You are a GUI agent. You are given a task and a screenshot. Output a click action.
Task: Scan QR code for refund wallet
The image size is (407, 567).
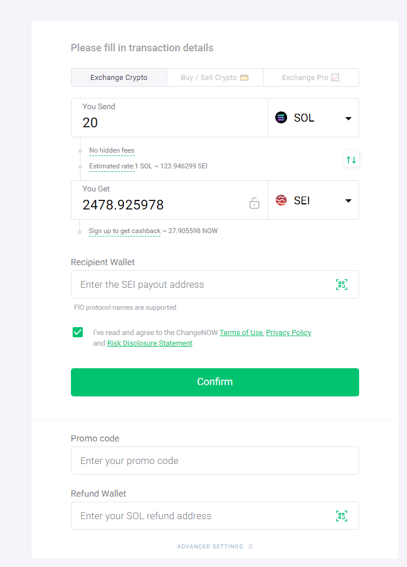pos(342,516)
